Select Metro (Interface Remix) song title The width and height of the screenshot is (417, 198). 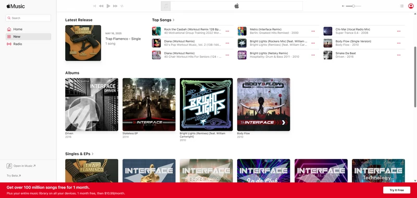click(x=266, y=29)
